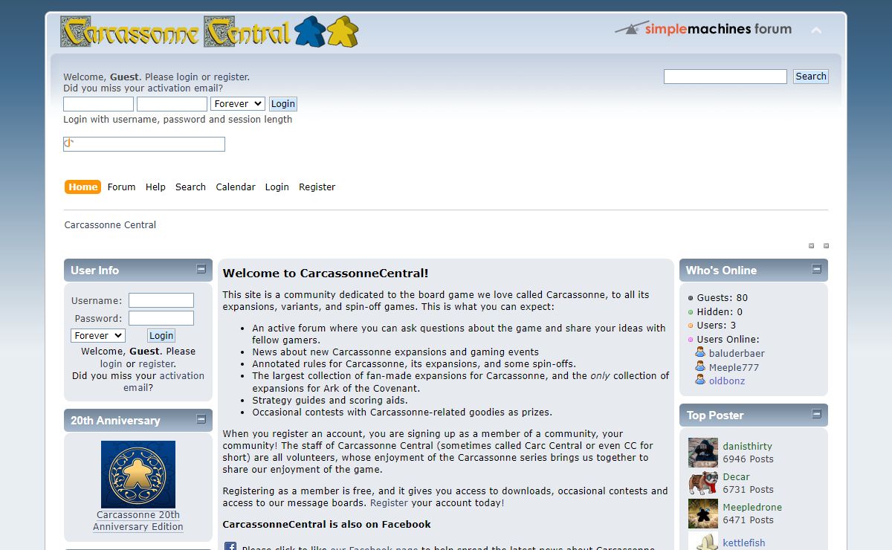Viewport: 892px width, 550px height.
Task: Open the Login menu item
Action: point(277,187)
